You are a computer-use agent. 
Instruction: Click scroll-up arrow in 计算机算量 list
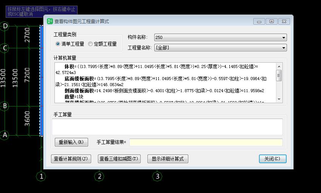(x=279, y=66)
